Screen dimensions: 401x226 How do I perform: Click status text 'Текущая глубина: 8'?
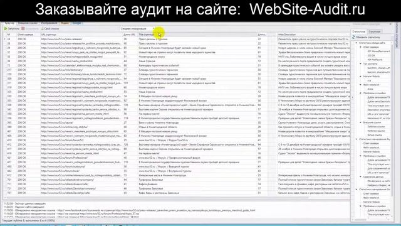pyautogui.click(x=13, y=220)
